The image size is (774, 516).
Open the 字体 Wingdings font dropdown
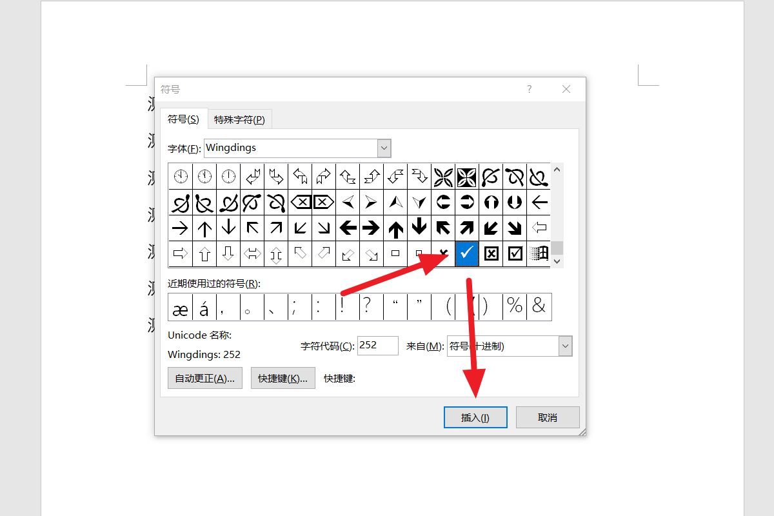384,148
